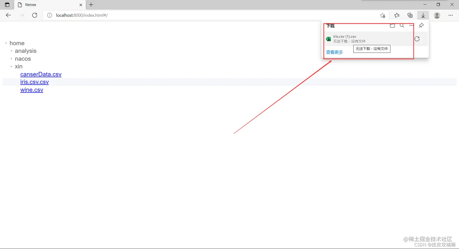This screenshot has width=459, height=249.
Task: Click the Excel file icon for iris.csv (1).csv
Action: (x=328, y=39)
